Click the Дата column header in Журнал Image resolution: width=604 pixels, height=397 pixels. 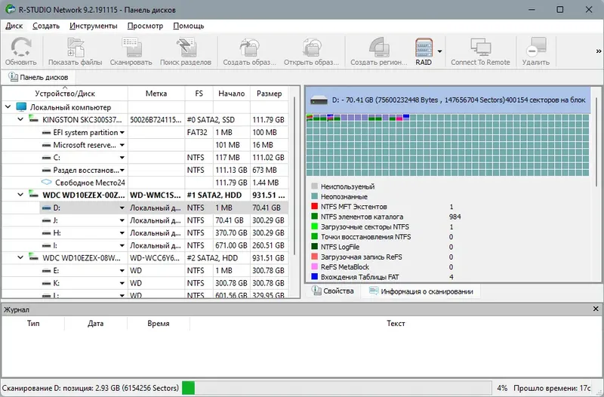pyautogui.click(x=96, y=324)
